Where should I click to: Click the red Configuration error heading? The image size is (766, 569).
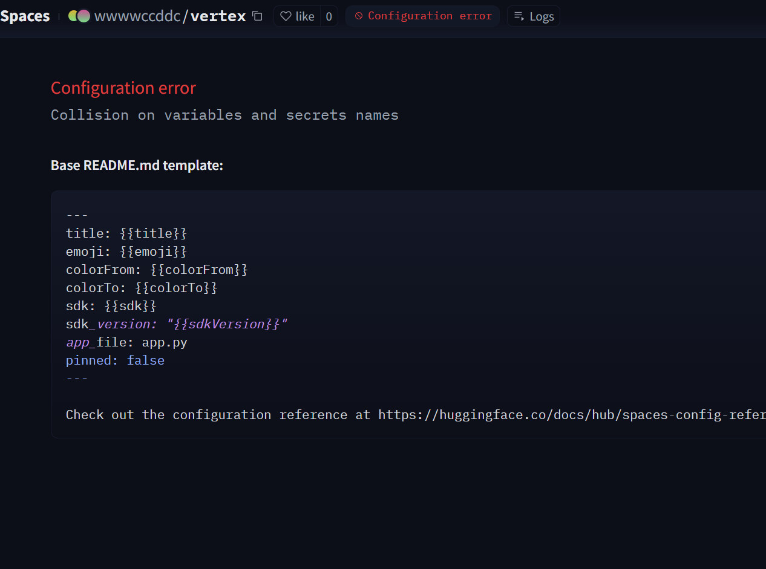pos(123,88)
